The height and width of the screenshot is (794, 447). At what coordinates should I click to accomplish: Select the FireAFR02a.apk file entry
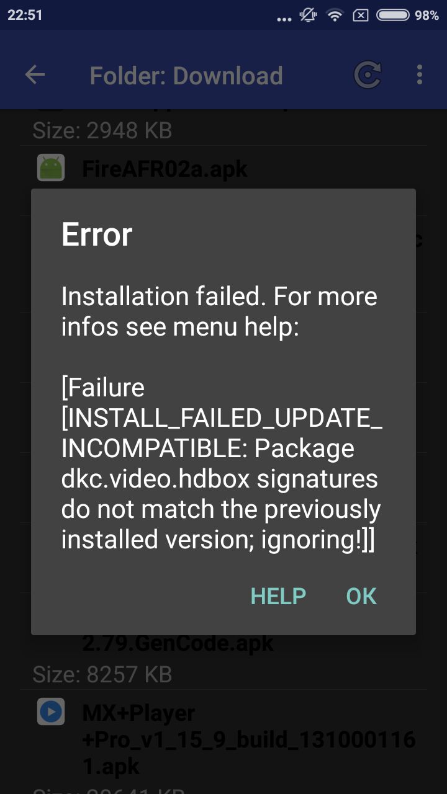223,168
